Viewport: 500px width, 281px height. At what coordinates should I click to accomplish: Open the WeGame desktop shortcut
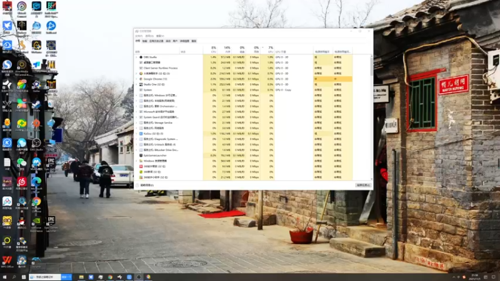click(x=36, y=47)
